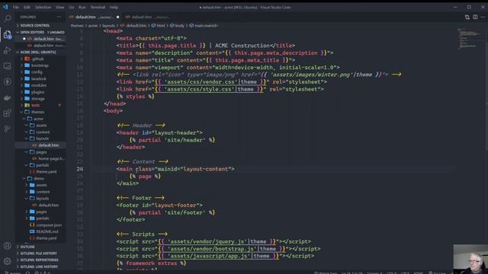Open the Search view in activity bar
The width and height of the screenshot is (488, 274).
coord(7,18)
